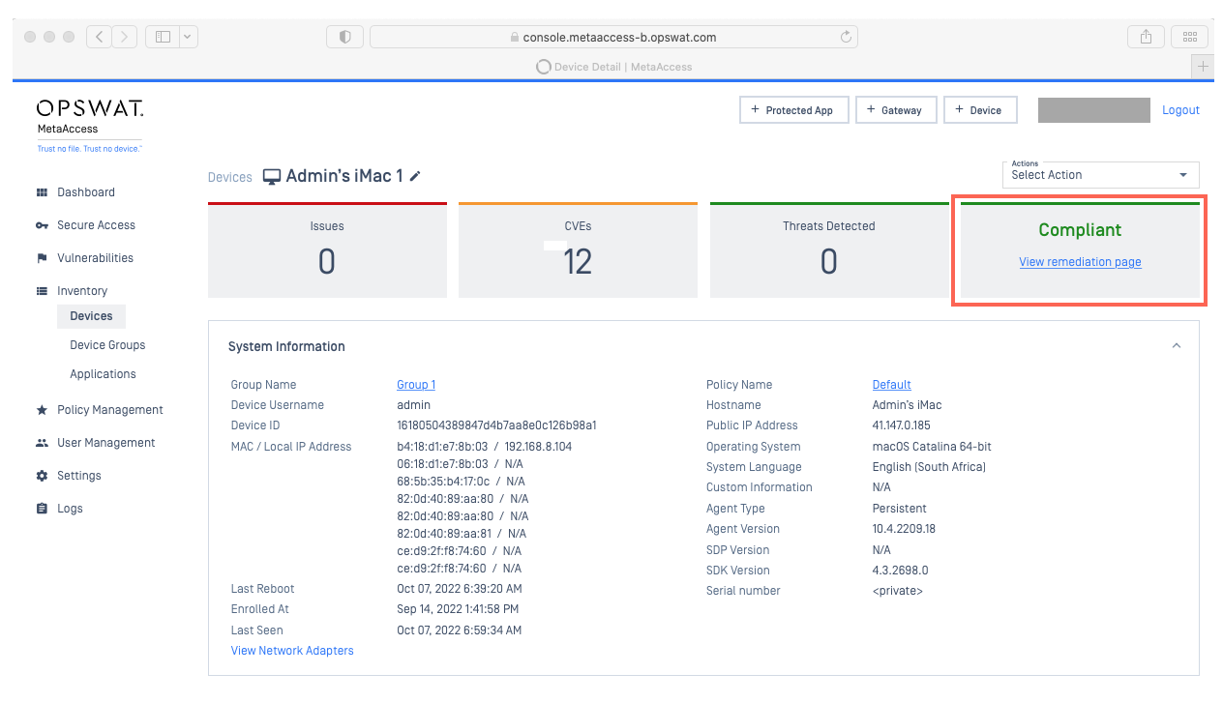Click the User Management people icon
The width and height of the screenshot is (1223, 703).
(x=42, y=443)
